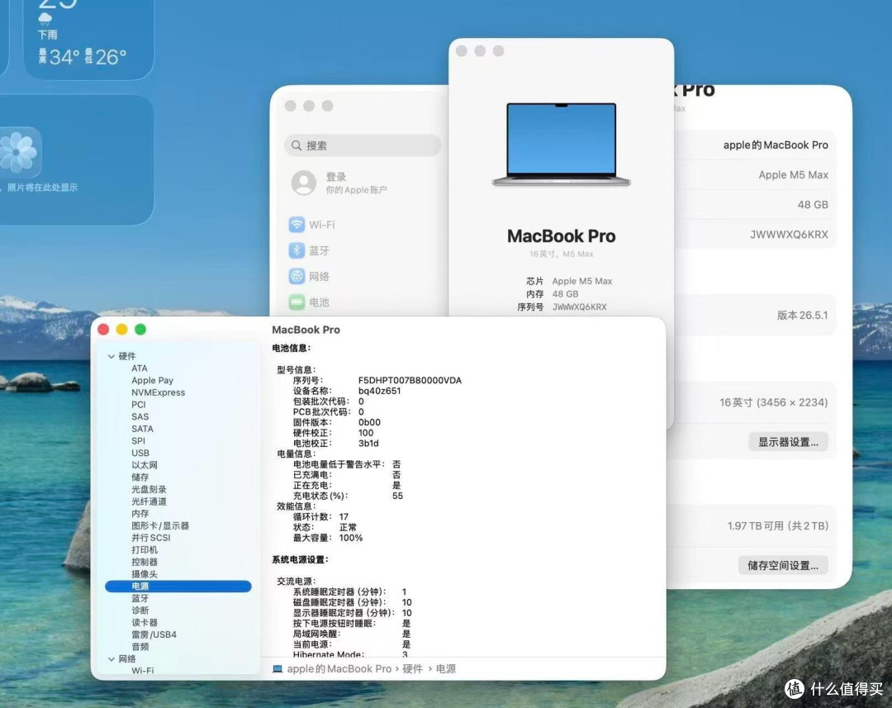Click the laptop icon in the path bar
892x708 pixels.
pos(278,668)
